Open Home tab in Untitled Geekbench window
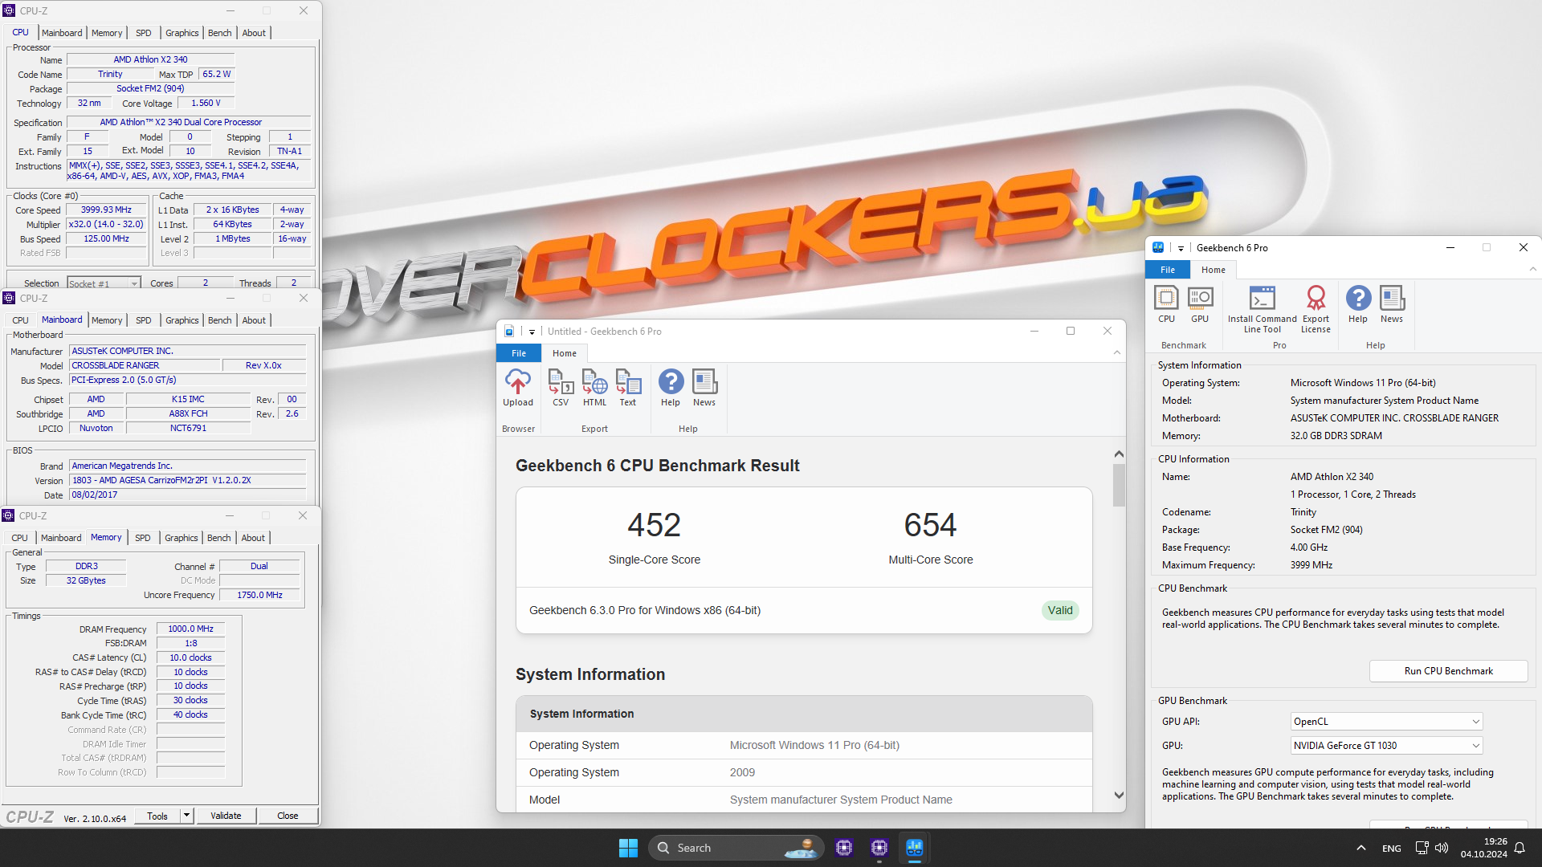The width and height of the screenshot is (1542, 867). (x=565, y=353)
